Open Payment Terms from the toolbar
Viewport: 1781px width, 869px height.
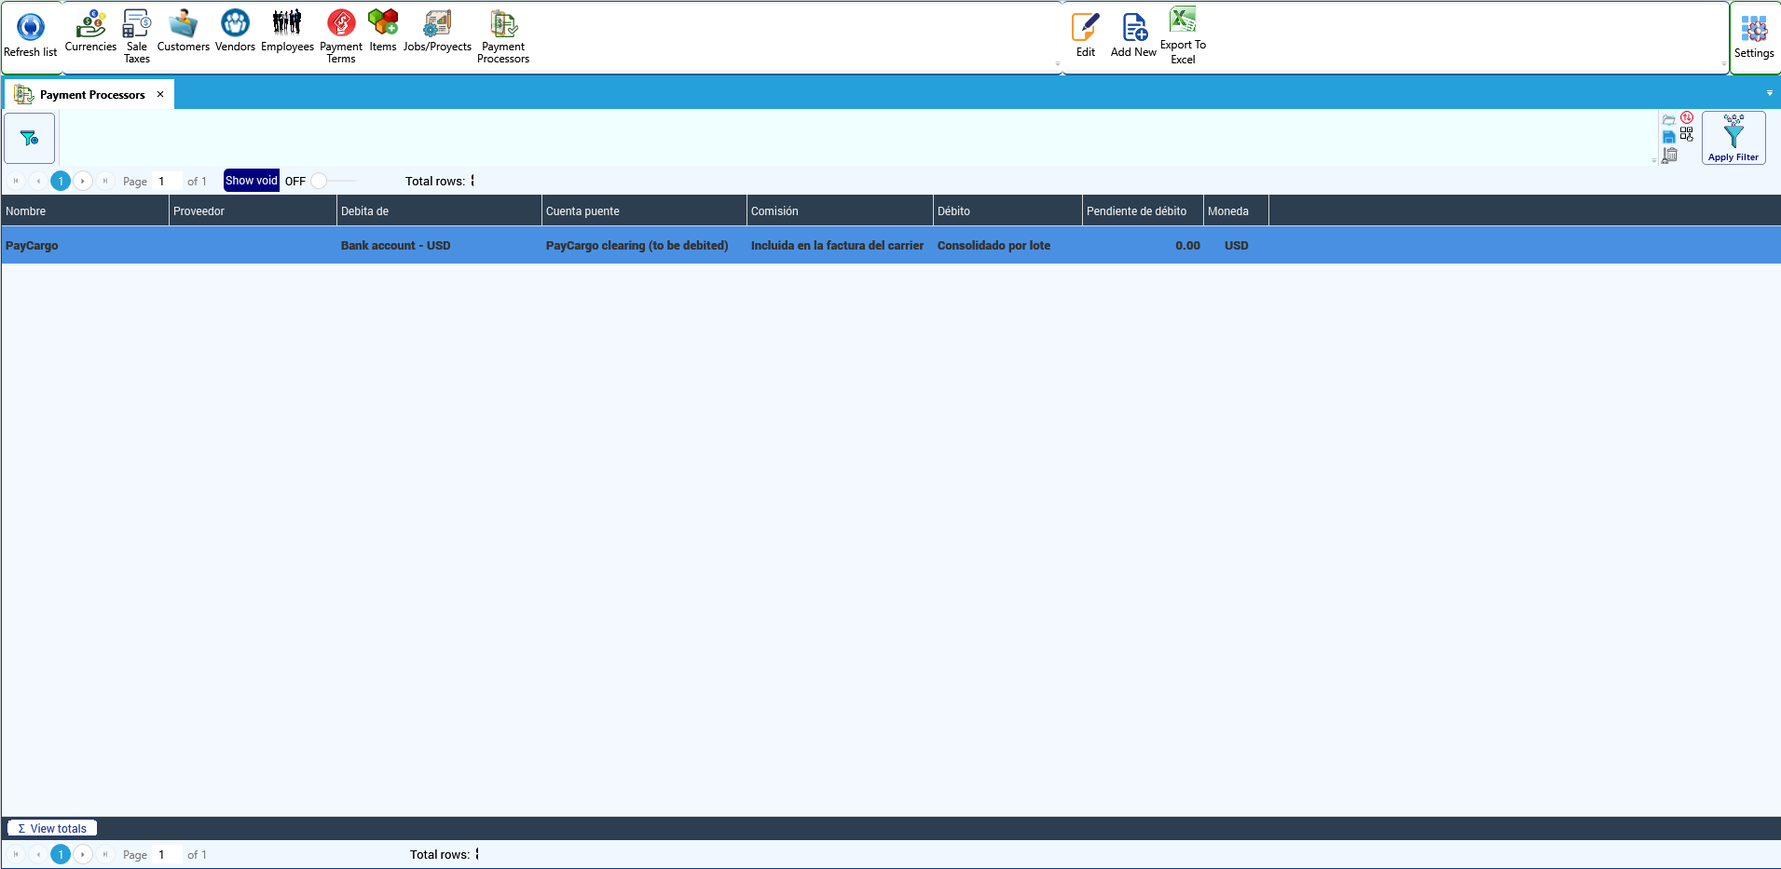coord(341,36)
